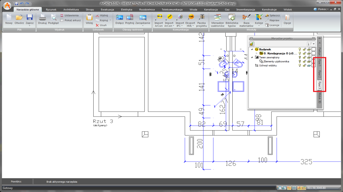
Task: Select the Konstrukcje ribbon tab
Action: click(269, 10)
